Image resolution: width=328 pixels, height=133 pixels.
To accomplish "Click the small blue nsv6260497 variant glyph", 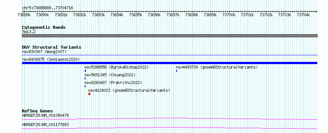I will tap(85, 86).
